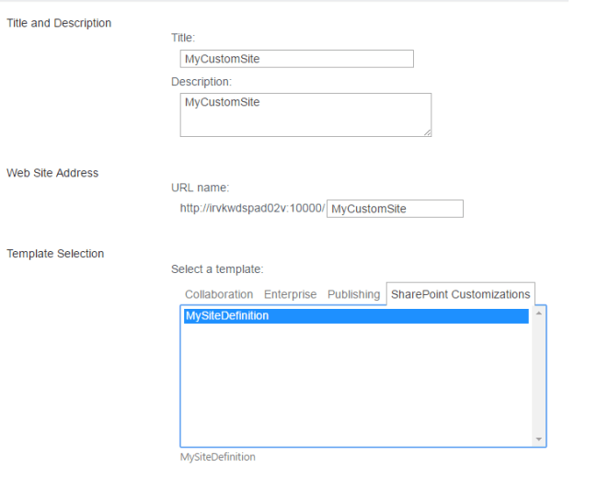Click the Title input field
598x502 pixels.
[296, 59]
